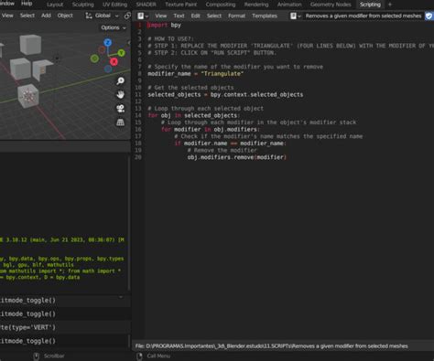Click 'bpy.context.selected_objects' on line 11
This screenshot has height=361, width=434.
[256, 95]
